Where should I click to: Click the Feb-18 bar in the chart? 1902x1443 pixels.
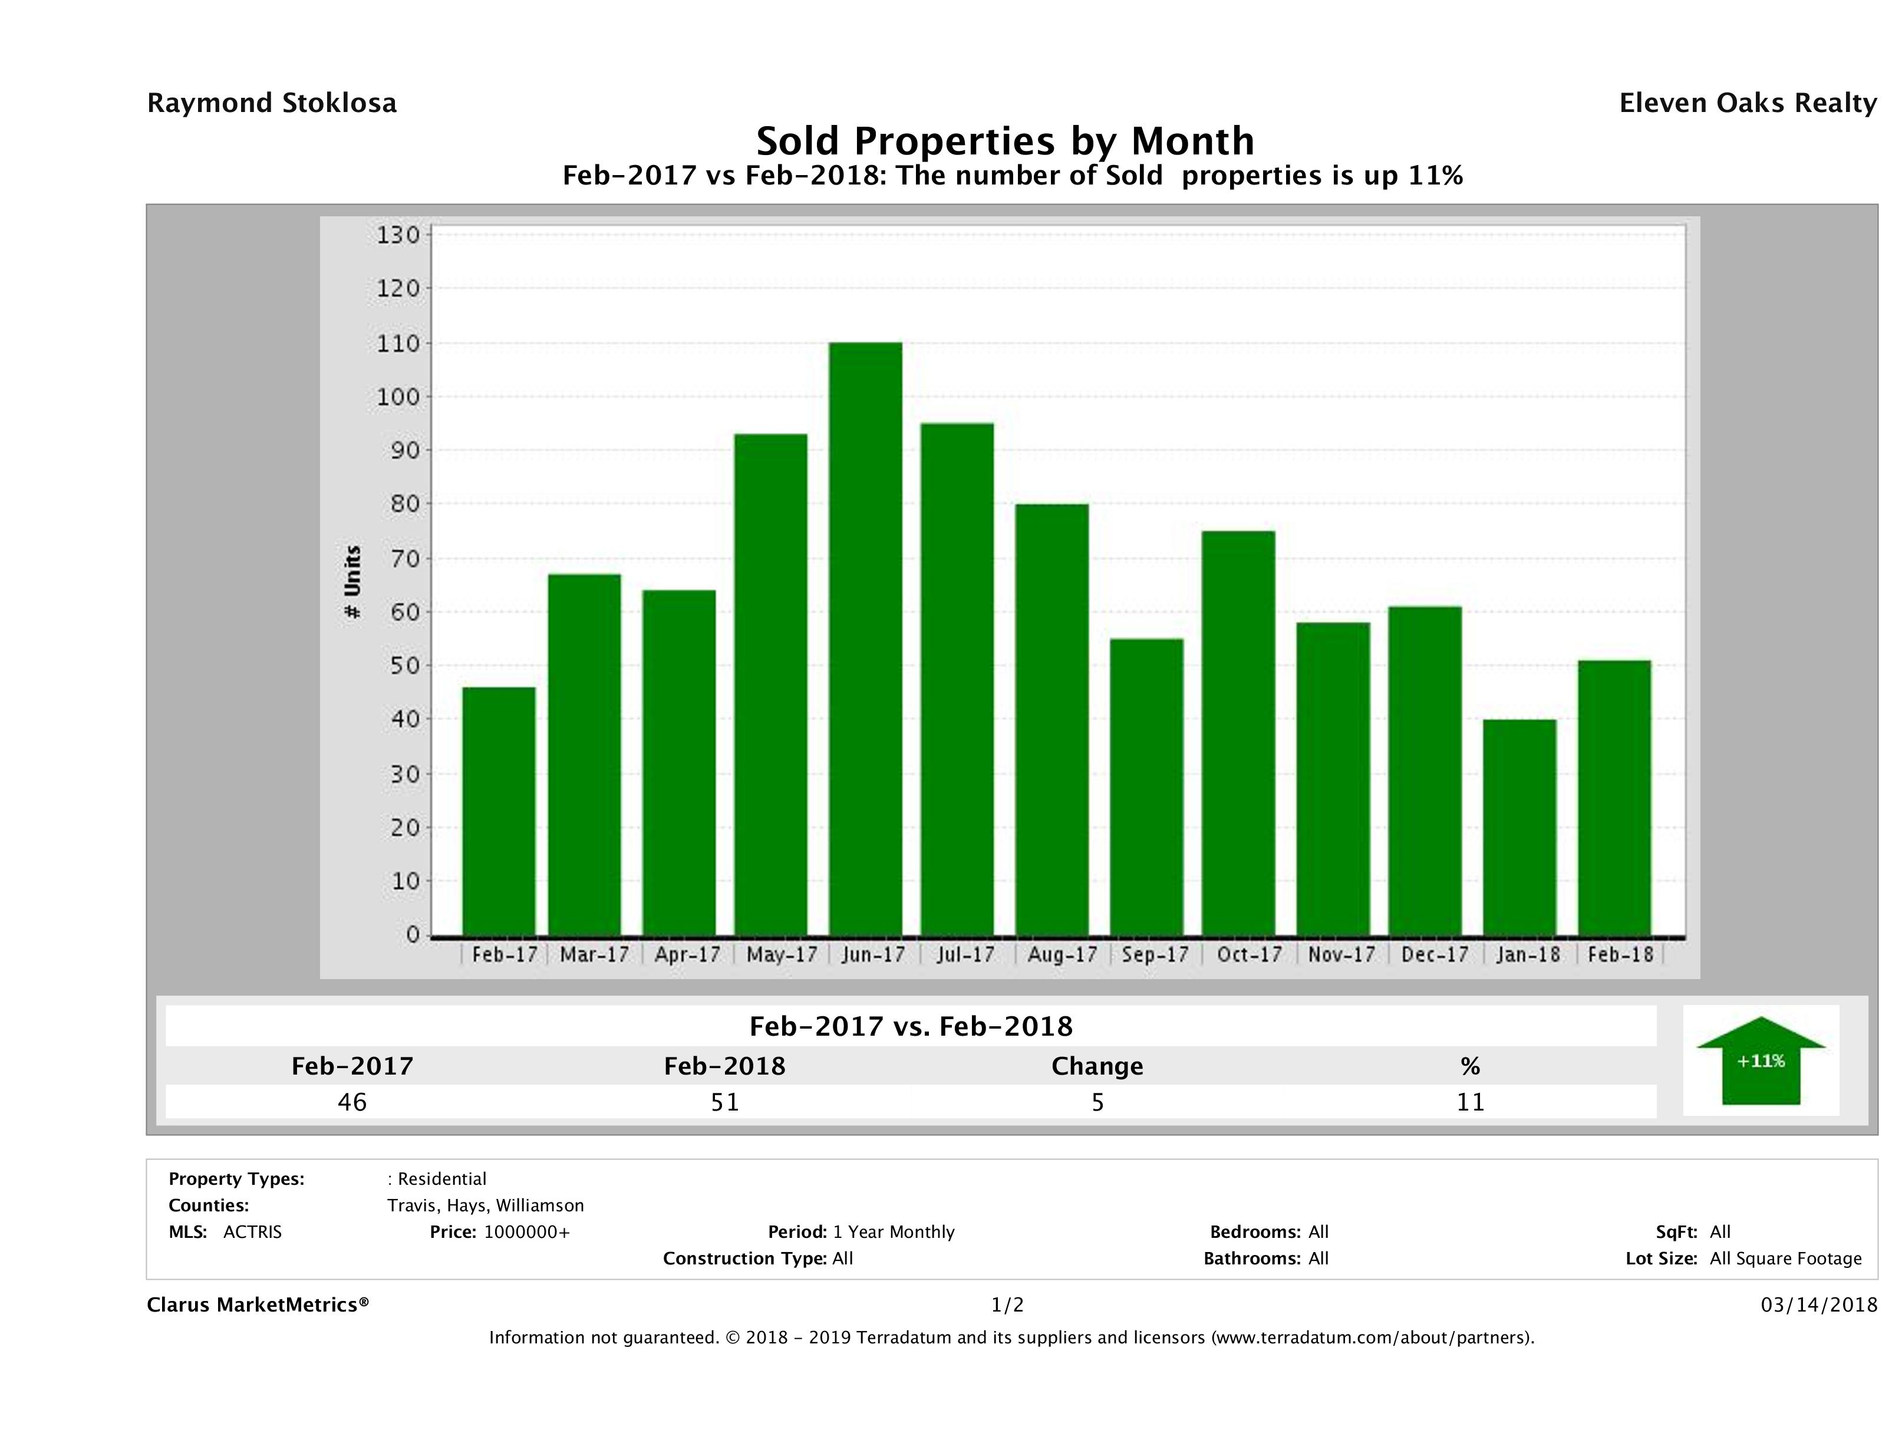pos(1614,797)
